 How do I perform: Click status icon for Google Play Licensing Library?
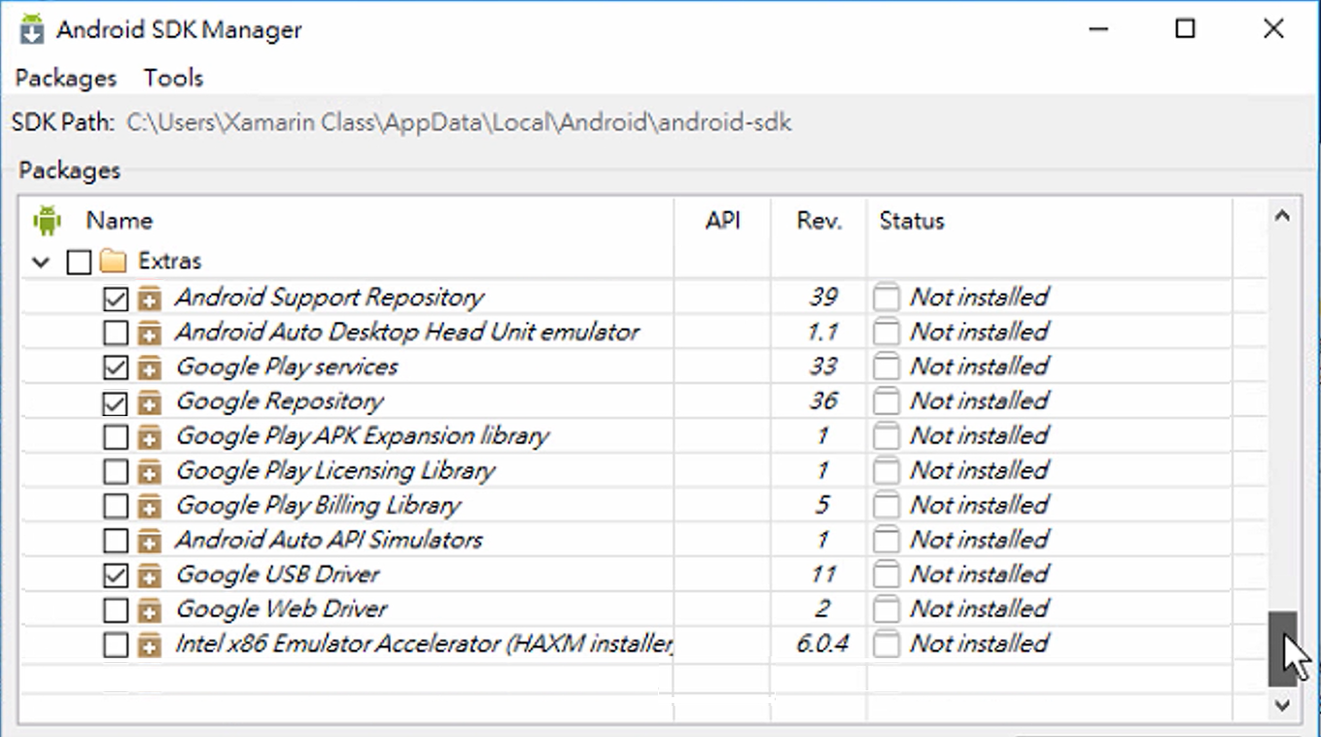click(x=886, y=472)
